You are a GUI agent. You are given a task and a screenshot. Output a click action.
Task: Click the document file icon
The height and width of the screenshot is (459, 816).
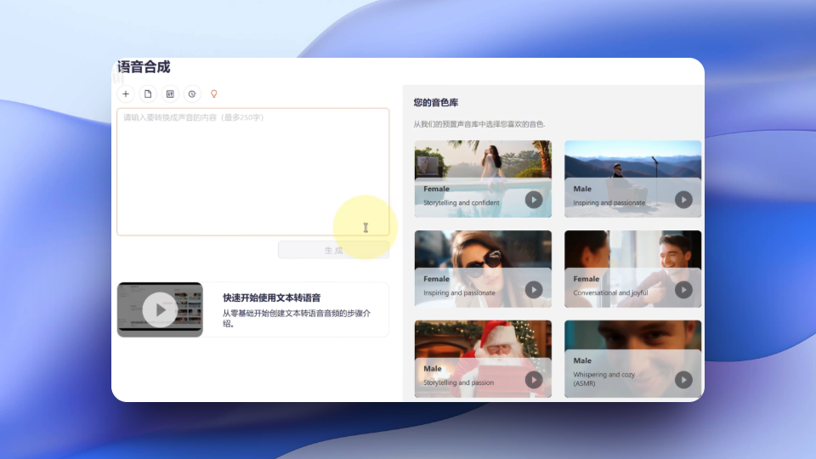tap(148, 93)
